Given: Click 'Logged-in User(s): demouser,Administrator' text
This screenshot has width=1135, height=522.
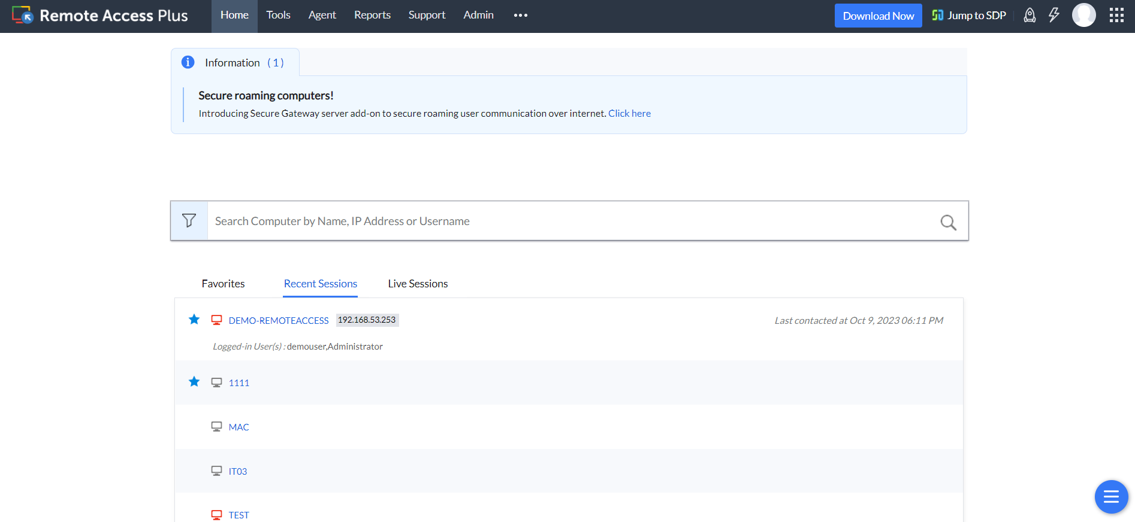Looking at the screenshot, I should (x=298, y=347).
